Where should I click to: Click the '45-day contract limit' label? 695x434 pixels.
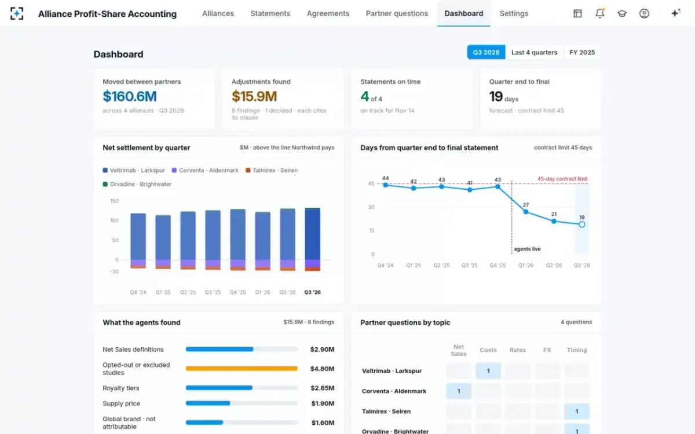coord(562,179)
